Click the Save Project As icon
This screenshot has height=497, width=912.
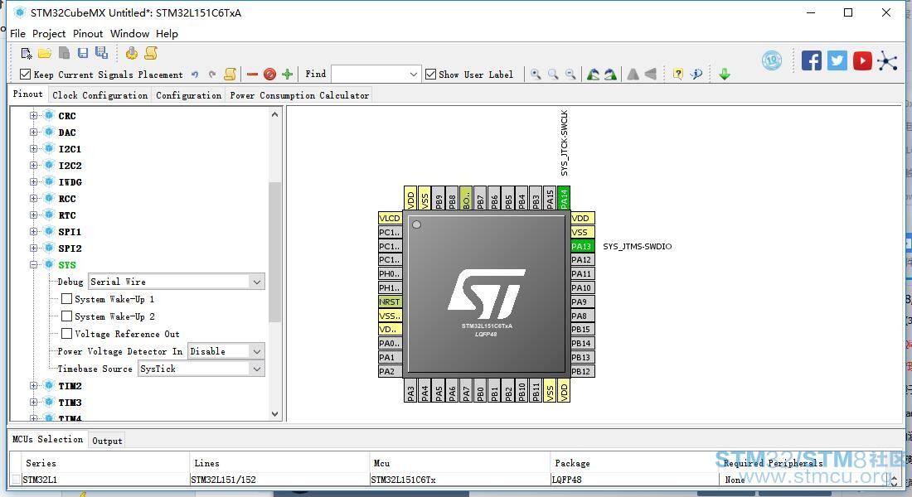click(102, 53)
